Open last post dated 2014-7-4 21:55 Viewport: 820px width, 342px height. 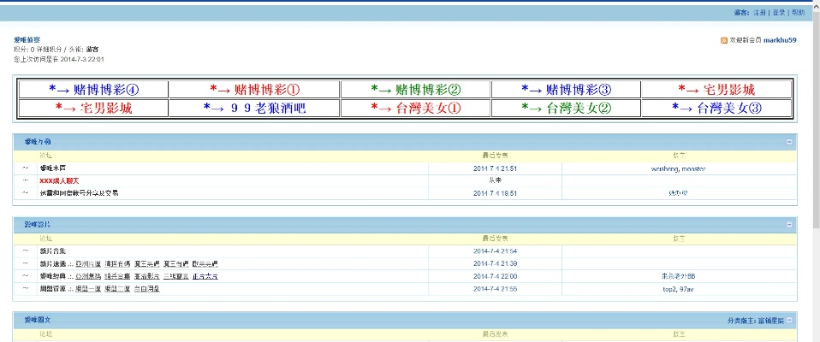[x=495, y=289]
